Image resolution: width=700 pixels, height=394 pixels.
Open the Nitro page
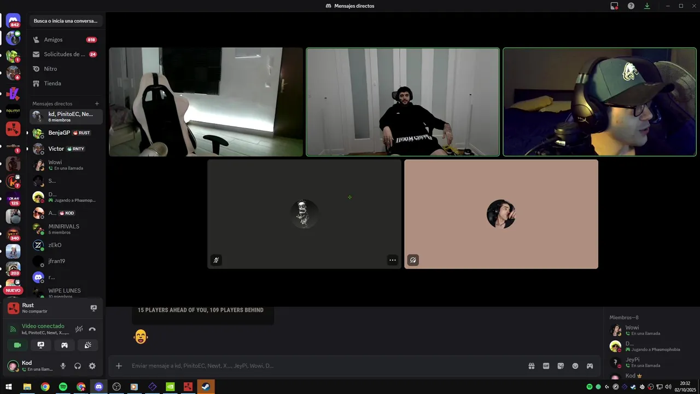[x=65, y=69]
